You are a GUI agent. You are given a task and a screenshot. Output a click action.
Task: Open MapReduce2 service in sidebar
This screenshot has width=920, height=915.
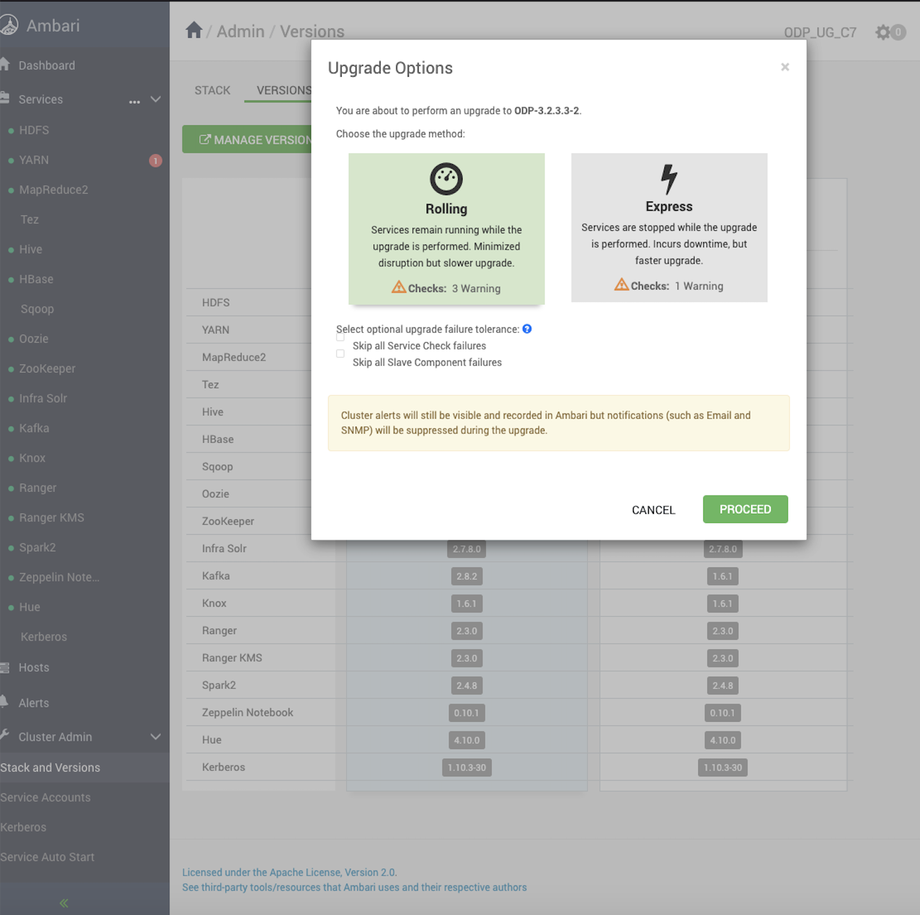54,190
